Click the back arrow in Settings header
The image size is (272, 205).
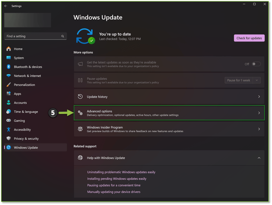tap(6, 6)
